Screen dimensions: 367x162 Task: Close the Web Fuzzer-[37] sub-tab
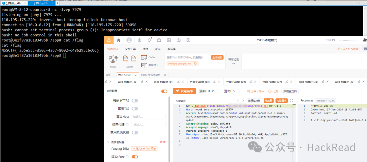point(292,82)
